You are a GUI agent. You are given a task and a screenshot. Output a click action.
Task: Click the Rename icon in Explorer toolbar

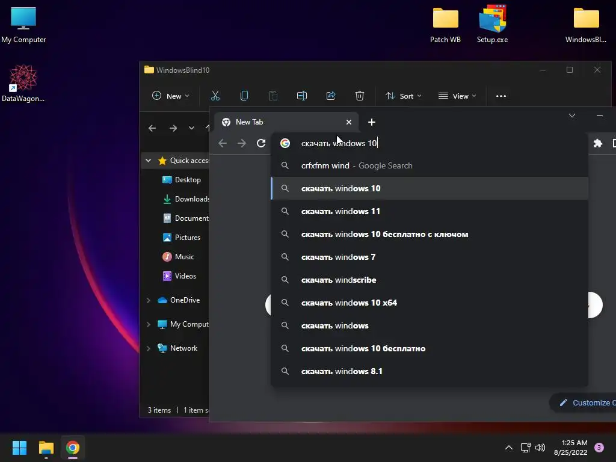[x=302, y=96]
